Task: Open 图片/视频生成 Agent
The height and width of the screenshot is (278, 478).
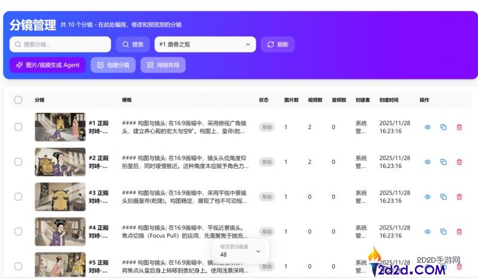Action: (x=48, y=65)
